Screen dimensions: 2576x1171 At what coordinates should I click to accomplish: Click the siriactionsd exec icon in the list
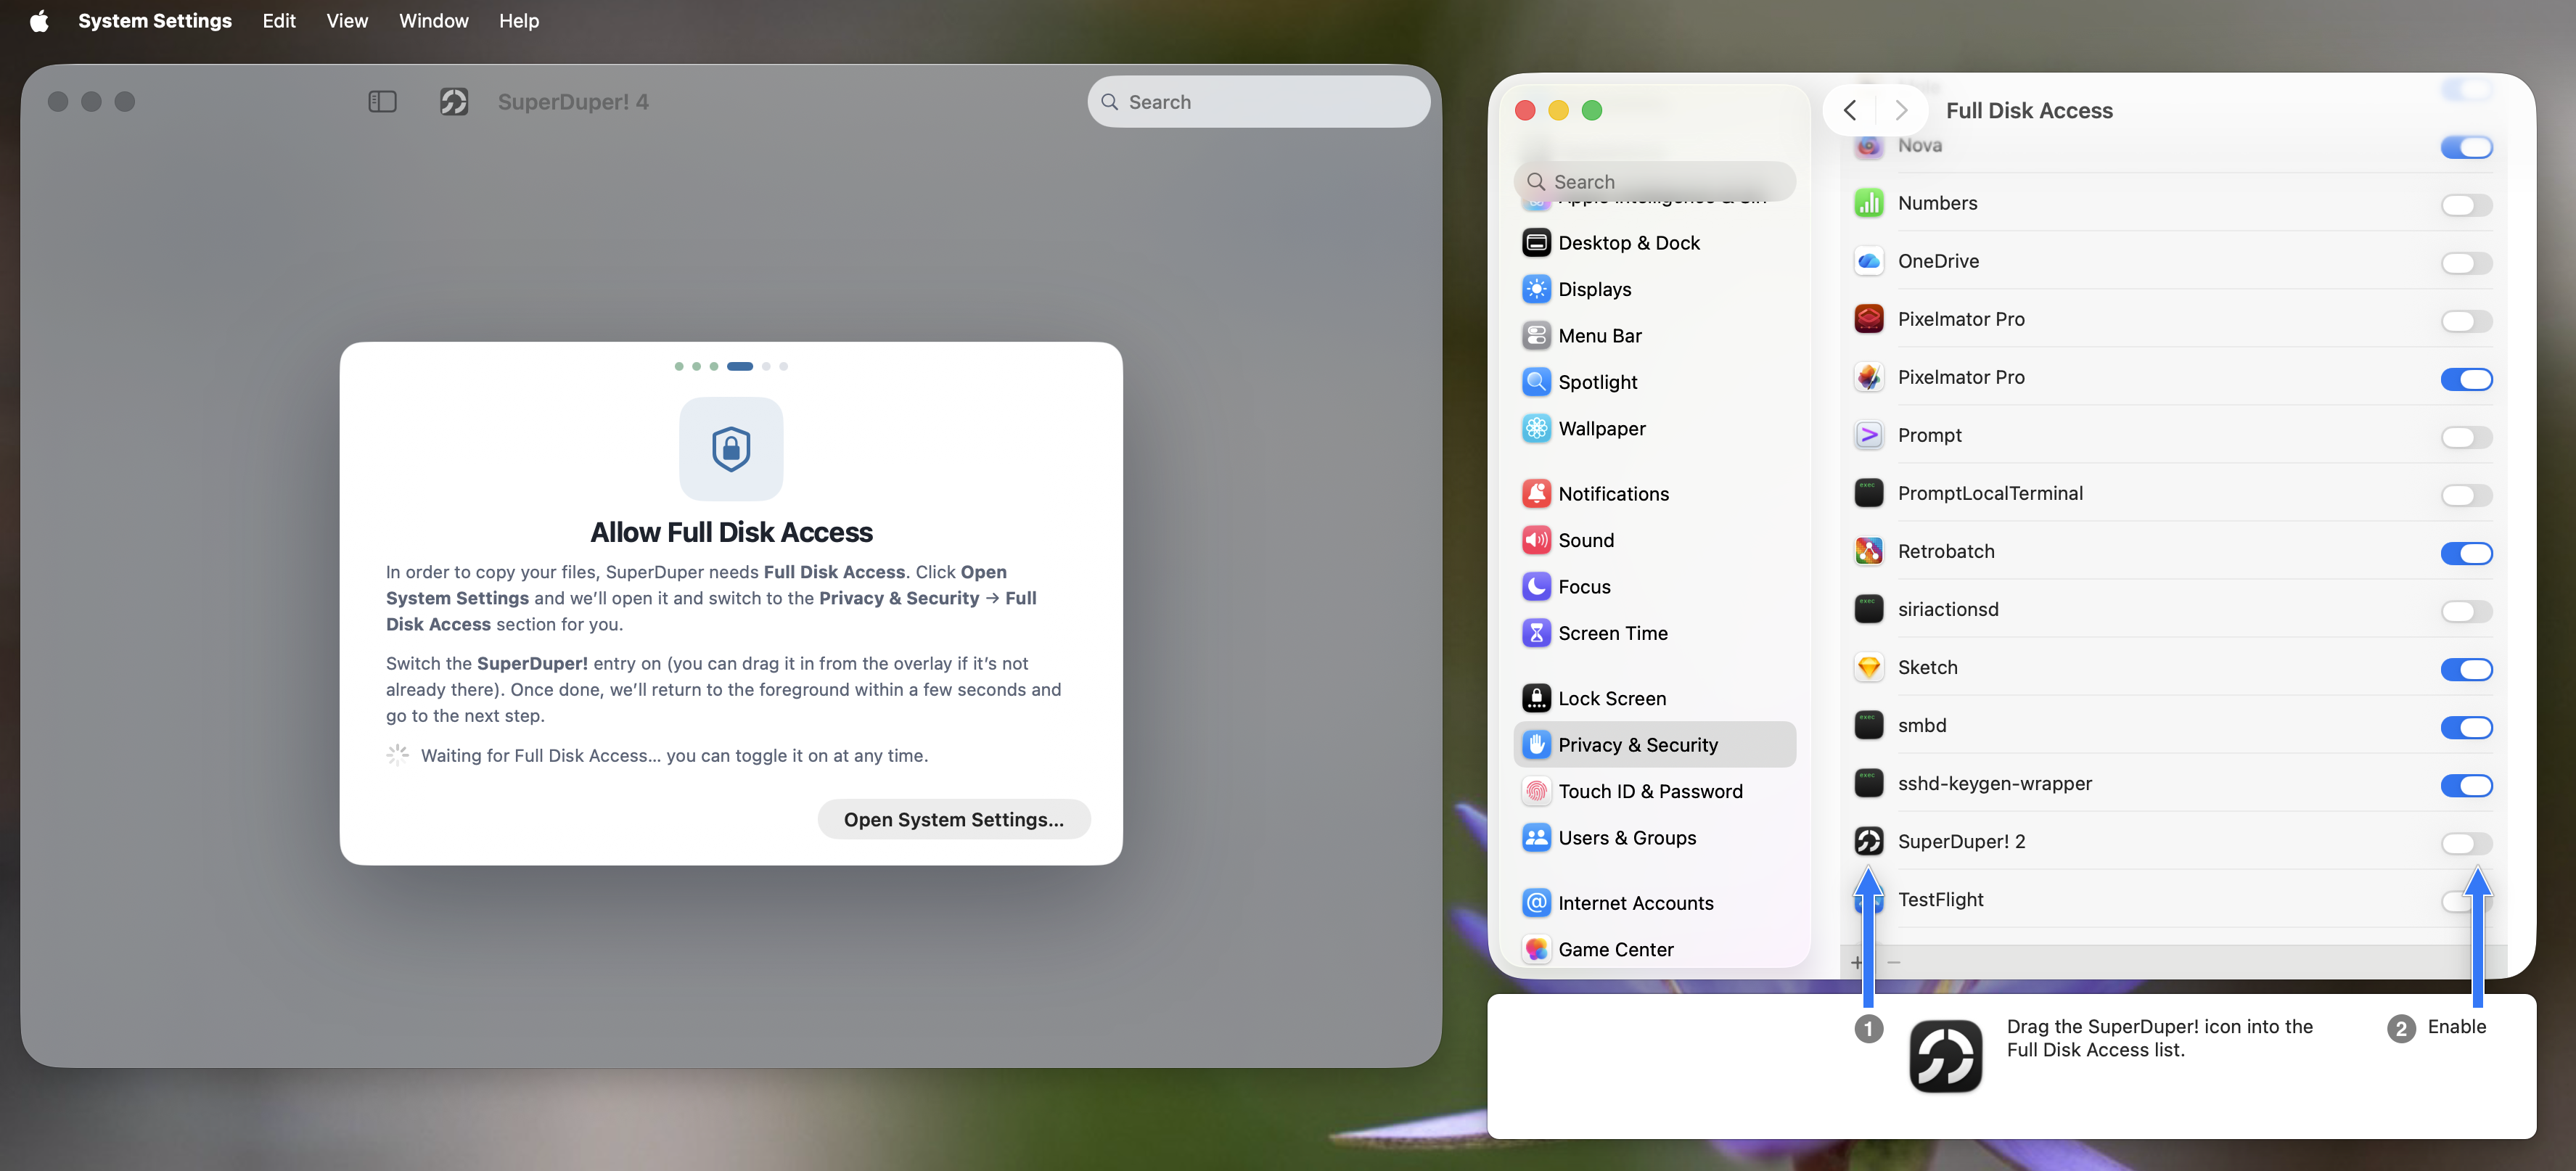point(1868,609)
